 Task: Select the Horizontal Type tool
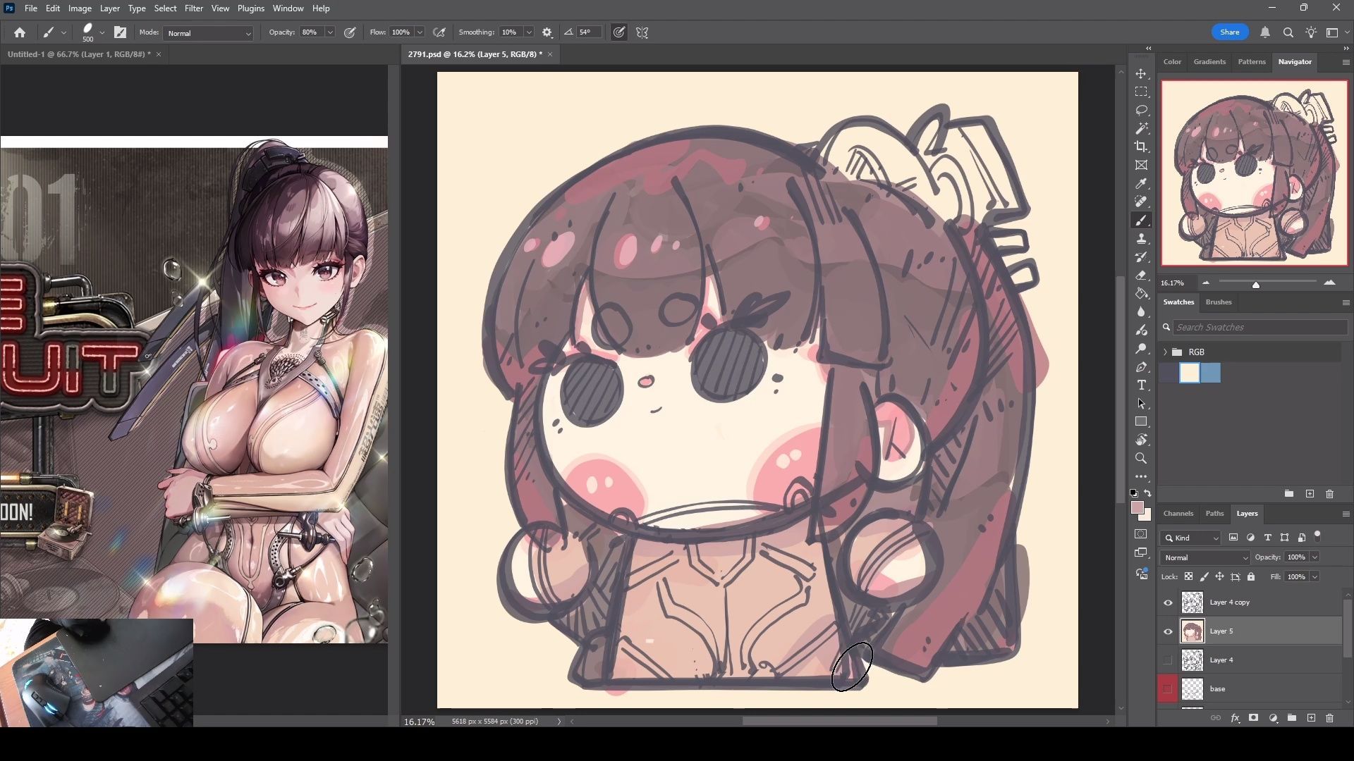point(1141,385)
